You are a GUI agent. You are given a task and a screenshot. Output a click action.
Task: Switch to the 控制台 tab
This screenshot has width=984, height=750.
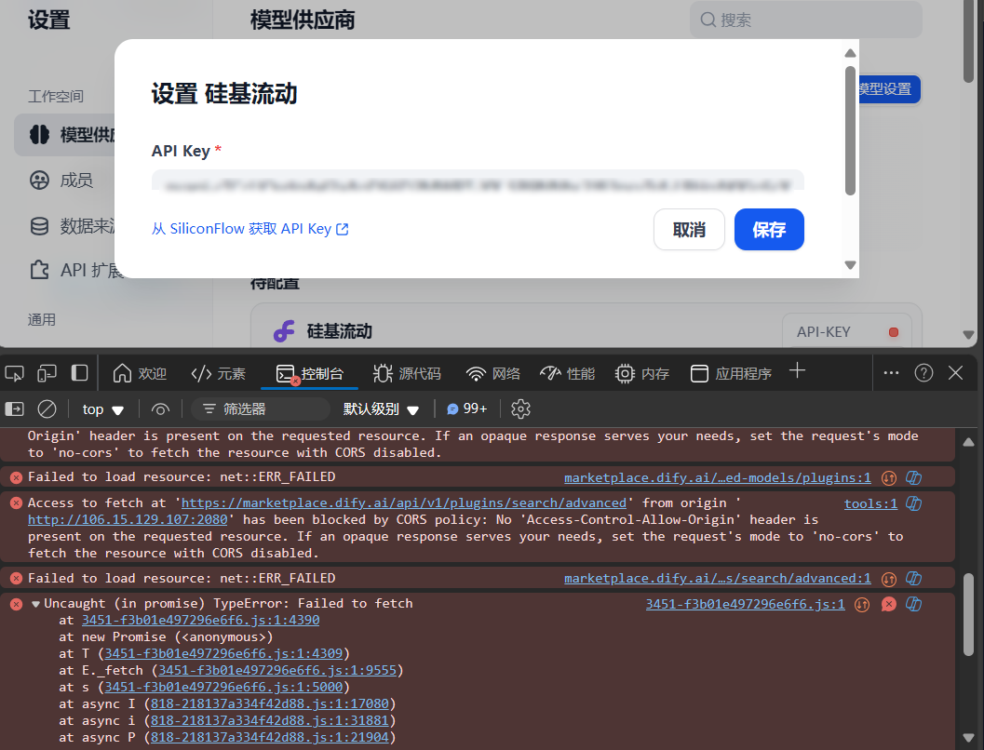pos(310,374)
